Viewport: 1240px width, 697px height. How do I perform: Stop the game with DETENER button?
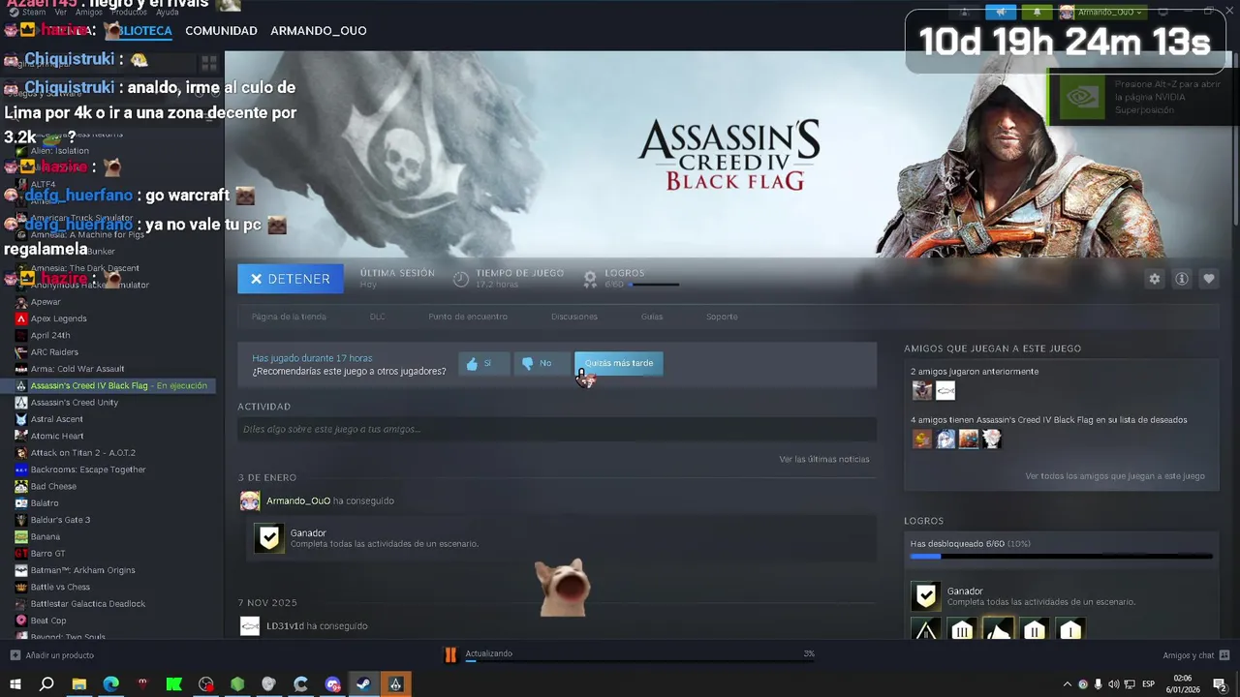pyautogui.click(x=291, y=279)
